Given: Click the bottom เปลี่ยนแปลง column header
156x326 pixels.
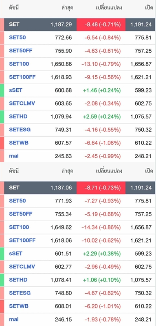Looking at the screenshot, I should 109,171.
